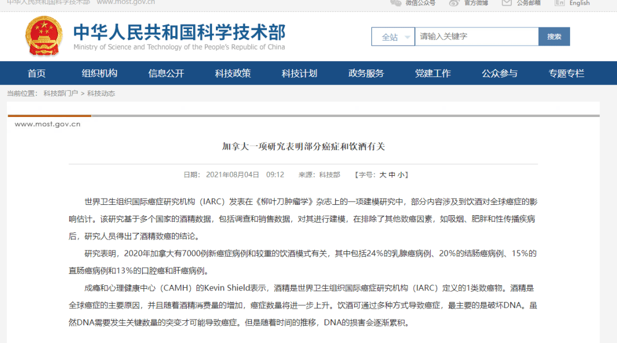The height and width of the screenshot is (343, 617).
Task: Switch to English via En icon
Action: [x=559, y=2]
